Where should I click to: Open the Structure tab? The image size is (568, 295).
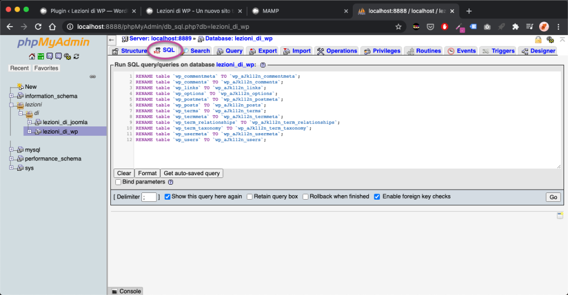coord(129,51)
